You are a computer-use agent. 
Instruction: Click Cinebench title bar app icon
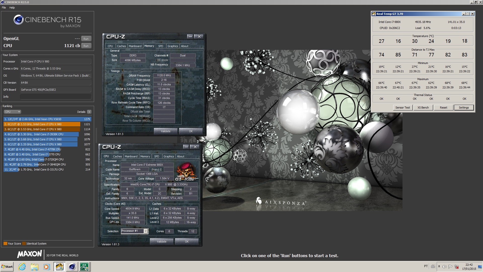point(2,2)
